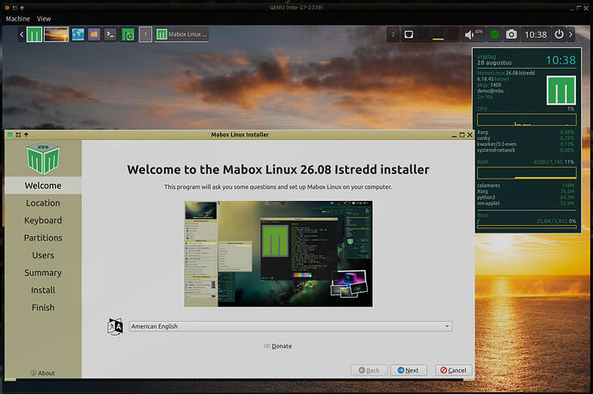The width and height of the screenshot is (593, 394).
Task: Click '28 augustus' date in conky
Action: coord(494,63)
